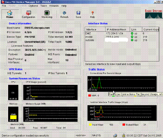The width and height of the screenshot is (163, 138).
Task: Open the Rules menu
Action: click(x=12, y=6)
